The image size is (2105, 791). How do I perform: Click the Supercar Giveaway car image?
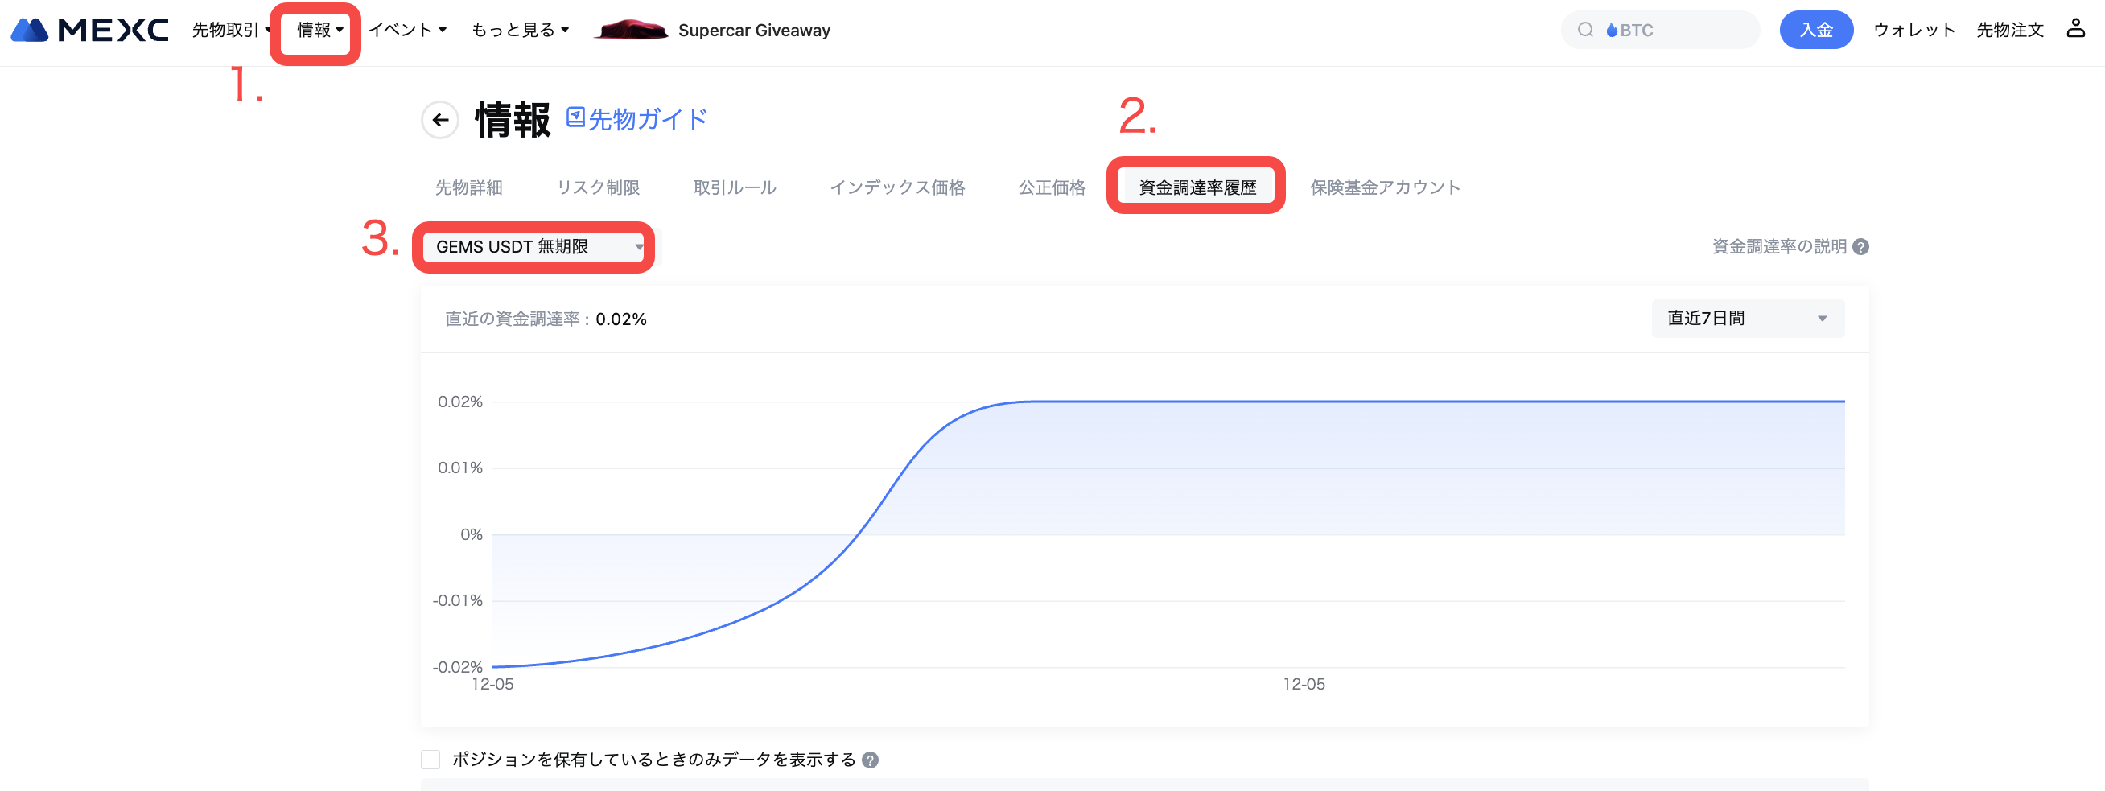pyautogui.click(x=630, y=31)
